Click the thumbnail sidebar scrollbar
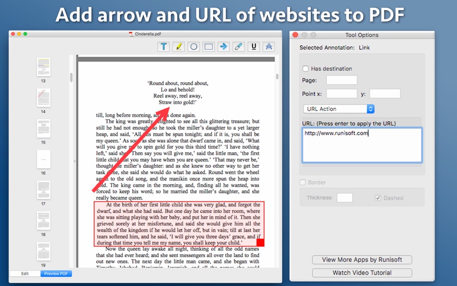The image size is (457, 286). 71,78
